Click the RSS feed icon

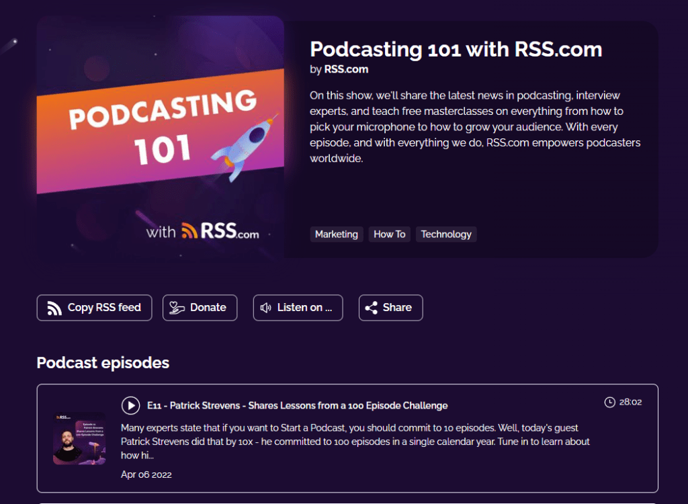(x=54, y=308)
